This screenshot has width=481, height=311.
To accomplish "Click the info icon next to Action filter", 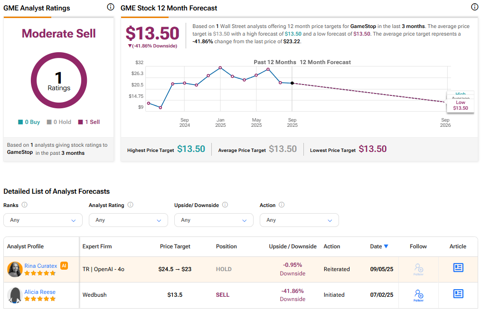I will click(x=282, y=205).
